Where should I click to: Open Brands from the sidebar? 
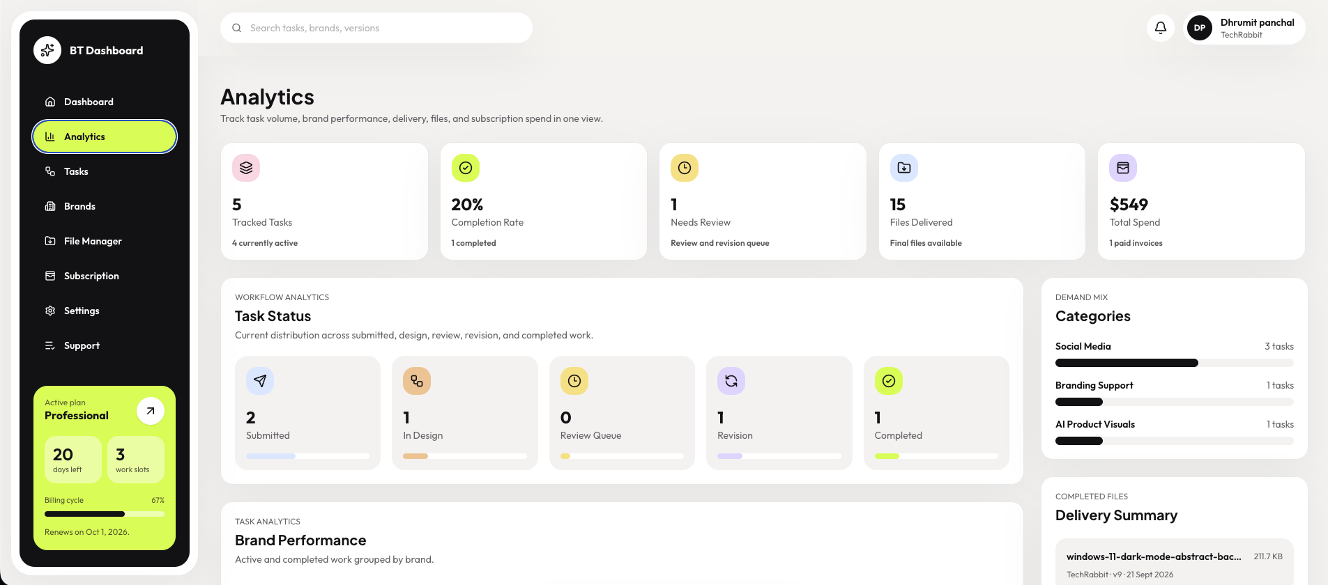click(105, 206)
